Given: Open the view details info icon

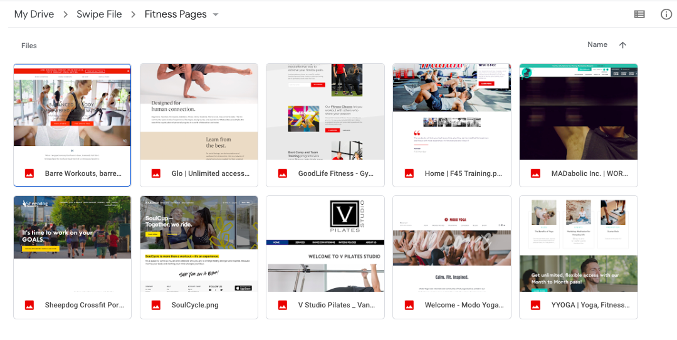Looking at the screenshot, I should pyautogui.click(x=666, y=14).
